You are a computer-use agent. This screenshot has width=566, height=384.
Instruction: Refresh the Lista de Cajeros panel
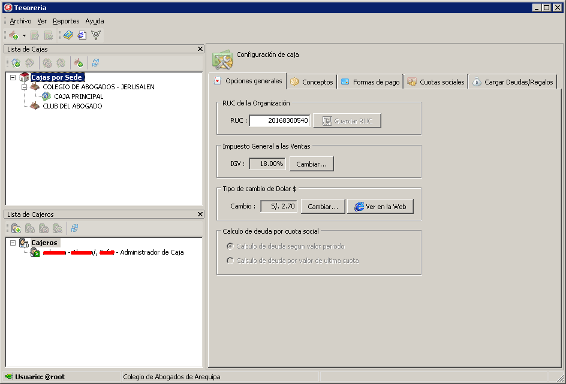pos(75,228)
